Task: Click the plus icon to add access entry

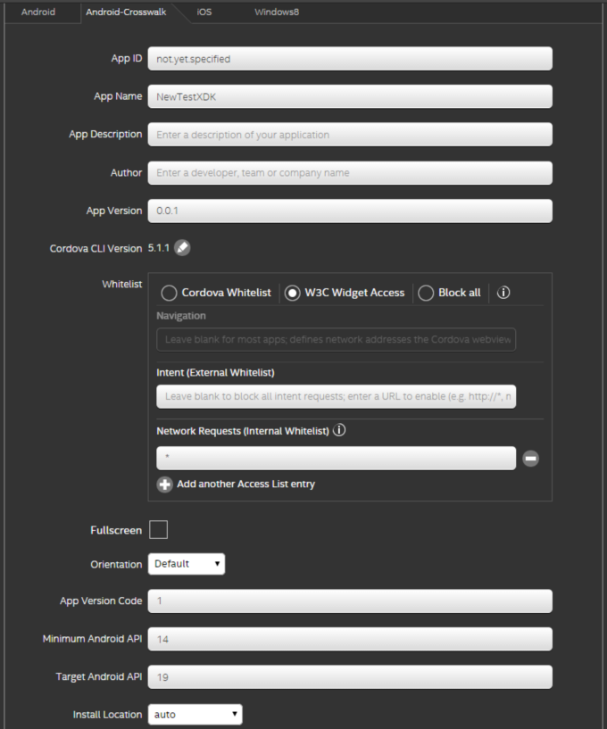Action: coord(164,485)
